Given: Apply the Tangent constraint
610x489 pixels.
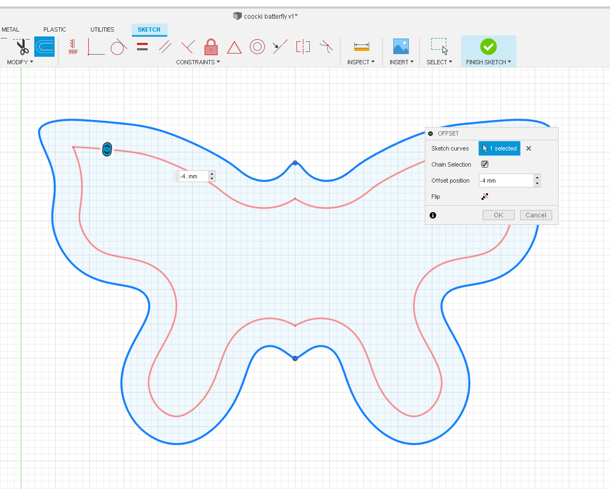Looking at the screenshot, I should 118,47.
